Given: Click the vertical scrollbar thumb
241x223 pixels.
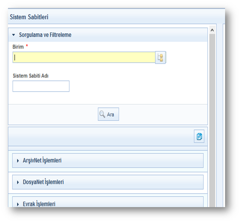Looking at the screenshot, I should coord(212,114).
